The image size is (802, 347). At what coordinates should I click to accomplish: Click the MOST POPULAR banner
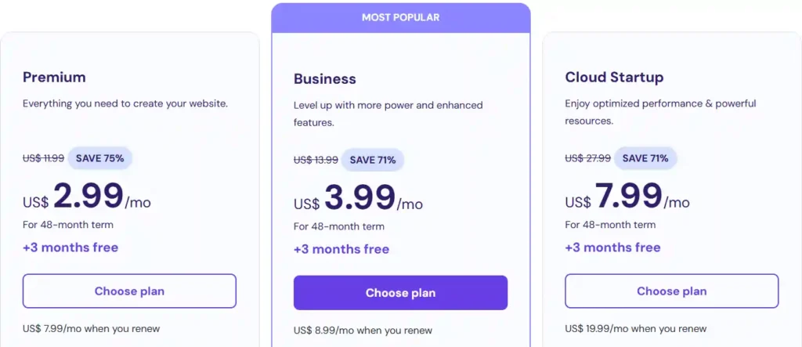(400, 17)
